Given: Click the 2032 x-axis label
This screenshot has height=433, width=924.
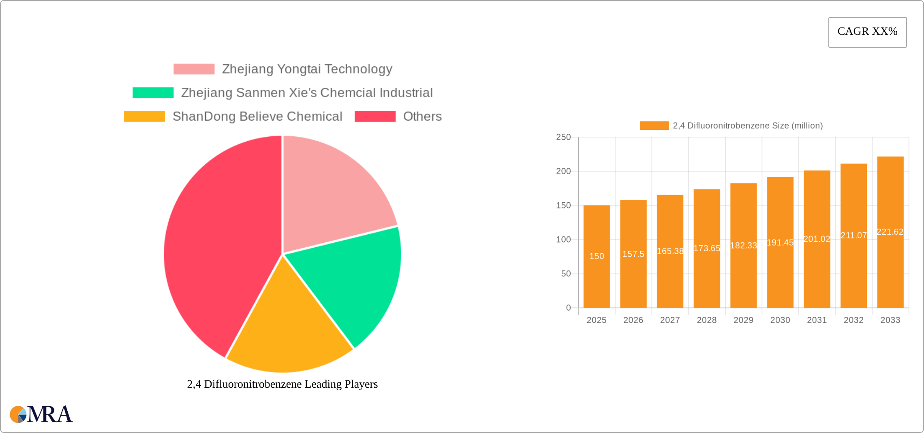Looking at the screenshot, I should point(854,320).
